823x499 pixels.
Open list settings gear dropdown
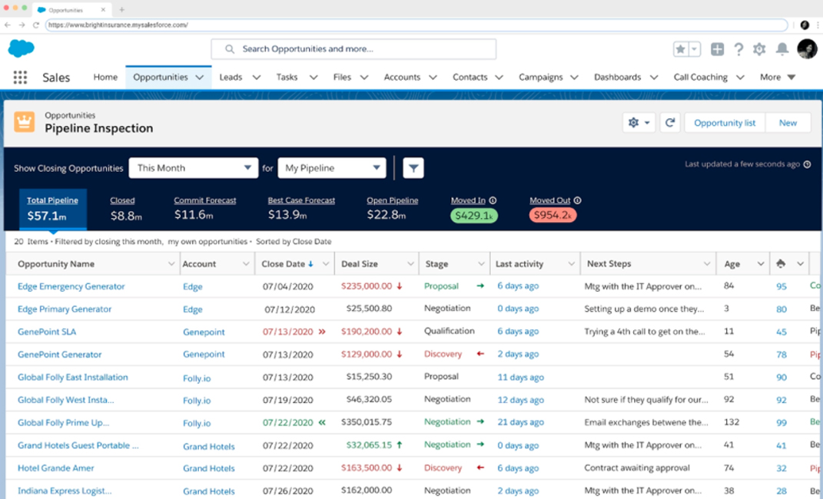pos(639,123)
